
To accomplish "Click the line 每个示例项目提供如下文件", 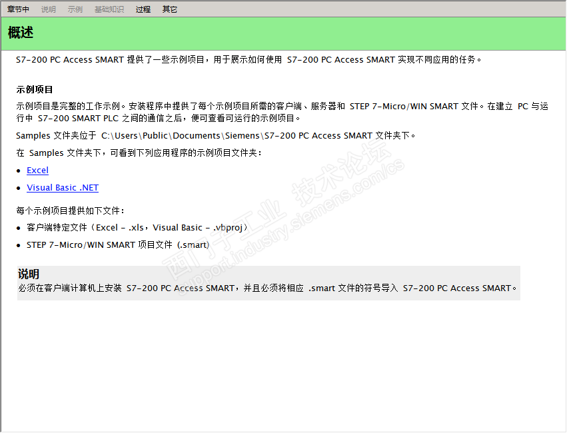I will pyautogui.click(x=70, y=211).
